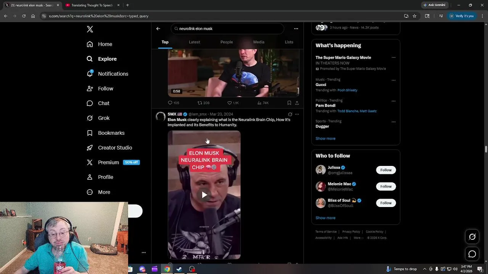Reload the page in Chrome

[x=24, y=16]
